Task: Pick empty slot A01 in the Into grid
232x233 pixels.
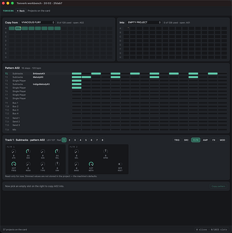Action: (x=127, y=28)
